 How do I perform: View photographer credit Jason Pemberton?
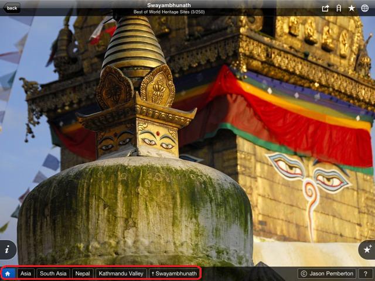tap(327, 273)
